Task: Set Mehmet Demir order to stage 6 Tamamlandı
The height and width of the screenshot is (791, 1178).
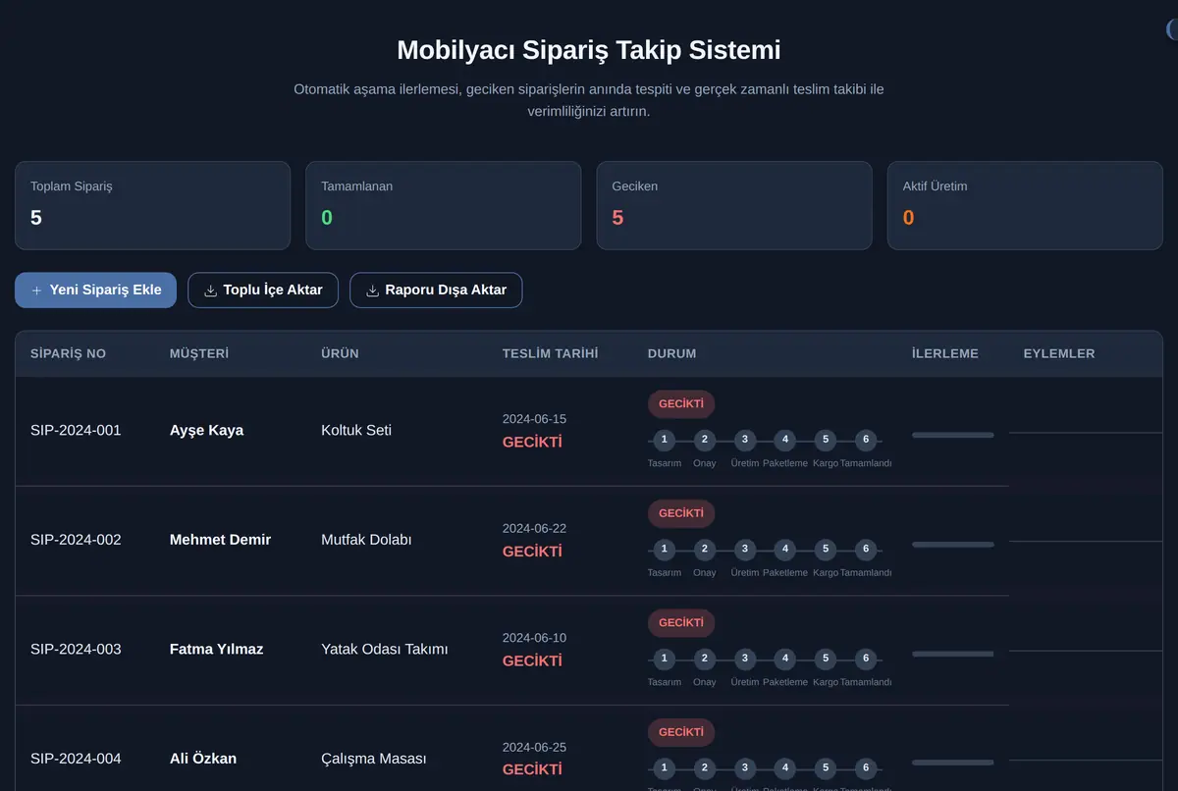Action: (866, 550)
